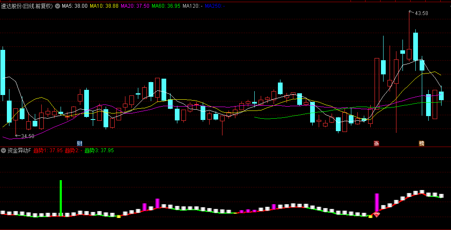The width and height of the screenshot is (451, 230).
Task: Select the tall green bar in indicator panel
Action: (61, 198)
